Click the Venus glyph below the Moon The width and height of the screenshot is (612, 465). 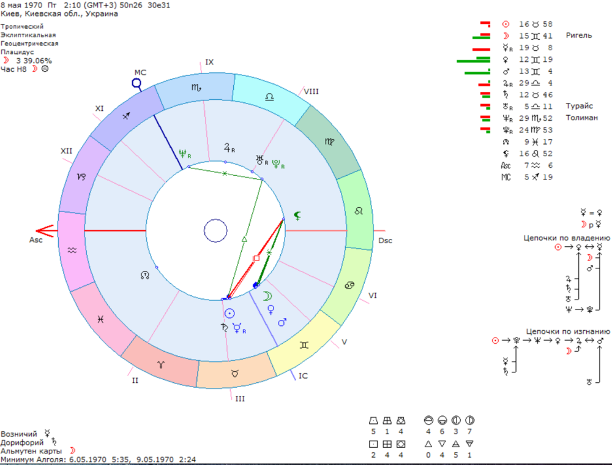(x=271, y=310)
